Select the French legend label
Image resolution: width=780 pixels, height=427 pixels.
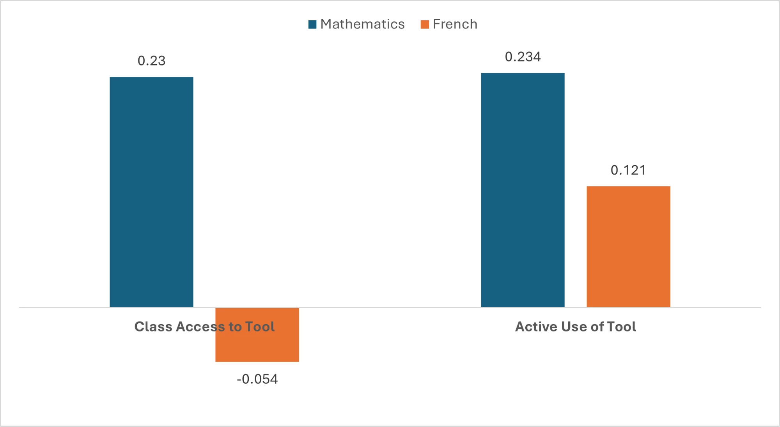click(x=455, y=24)
